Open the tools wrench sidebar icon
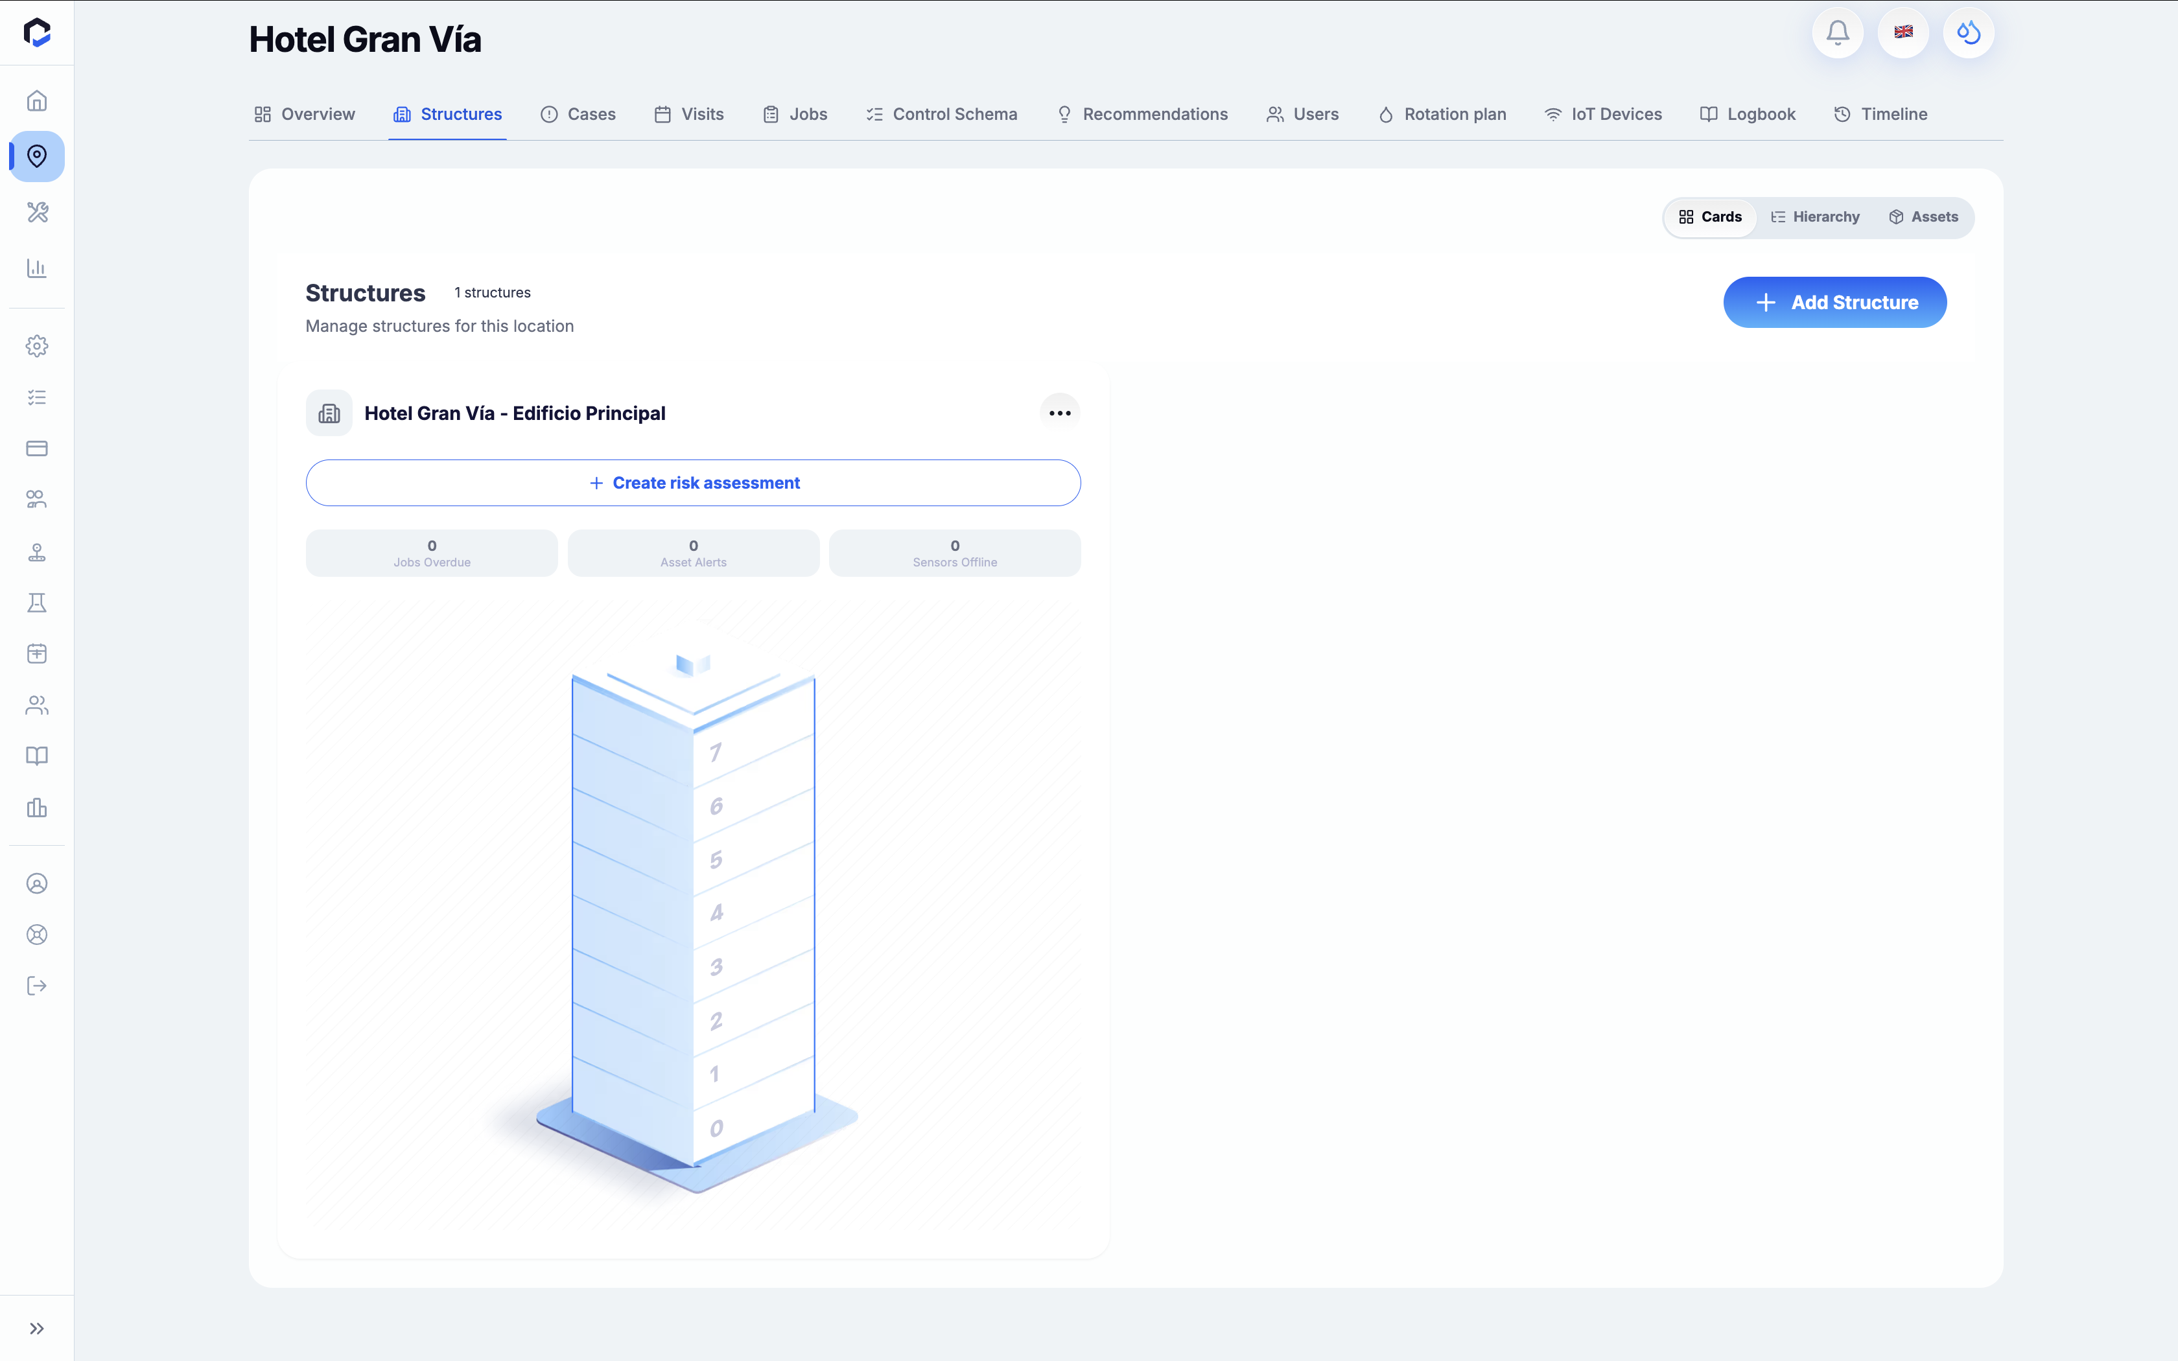Viewport: 2178px width, 1361px height. point(37,213)
